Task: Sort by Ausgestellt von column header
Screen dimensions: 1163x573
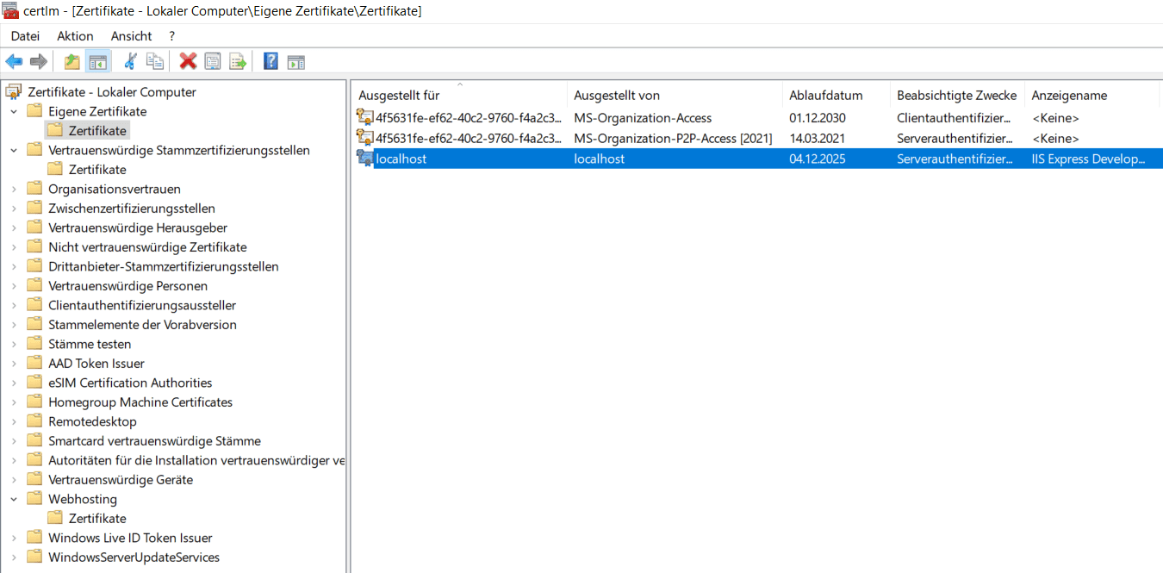Action: tap(617, 96)
